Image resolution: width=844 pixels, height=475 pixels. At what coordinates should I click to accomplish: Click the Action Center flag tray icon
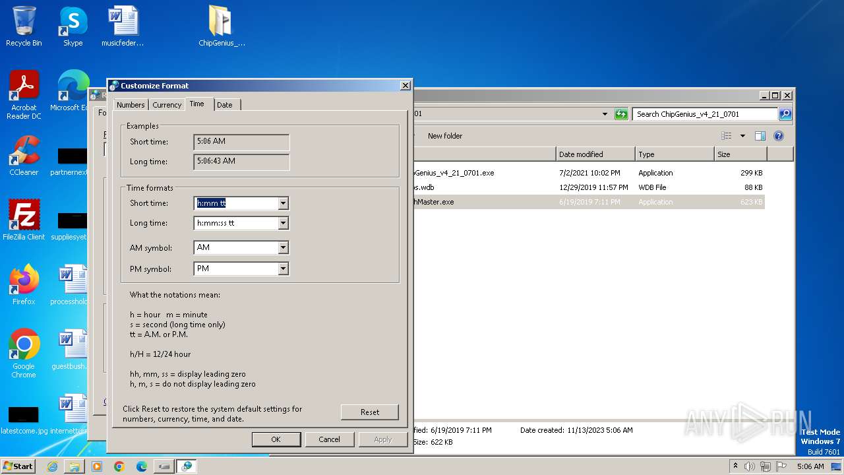781,466
